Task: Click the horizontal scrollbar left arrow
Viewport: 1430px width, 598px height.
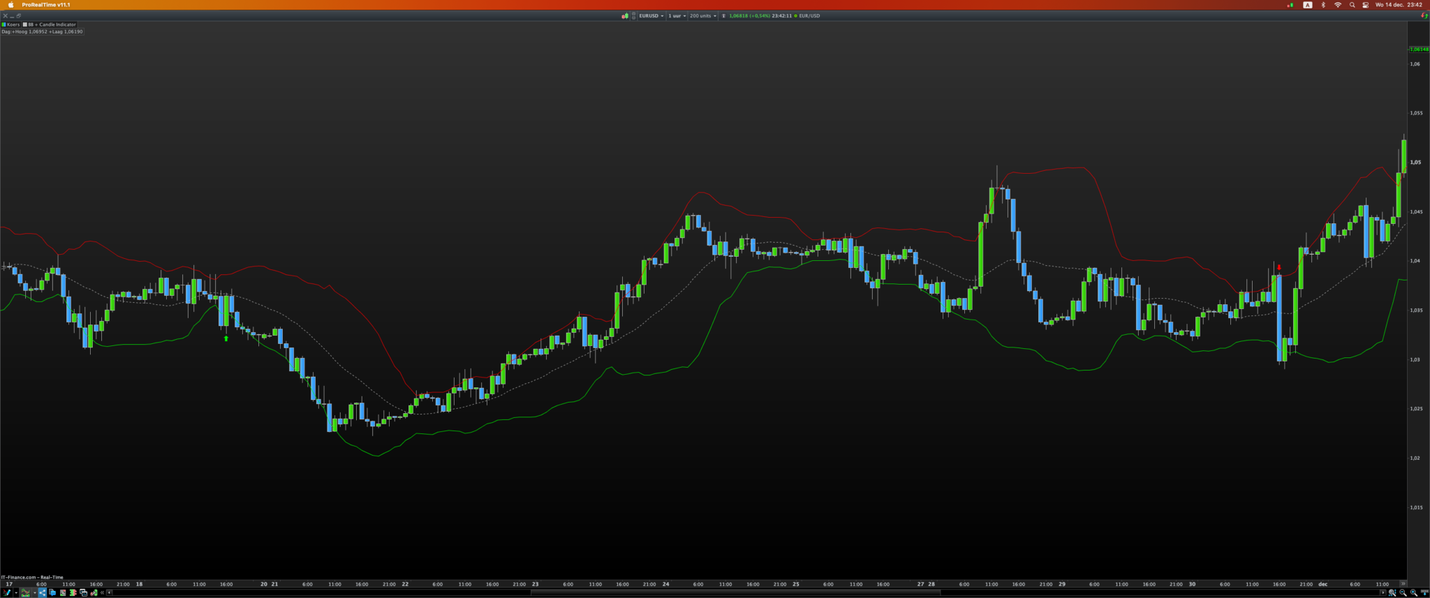Action: point(109,592)
